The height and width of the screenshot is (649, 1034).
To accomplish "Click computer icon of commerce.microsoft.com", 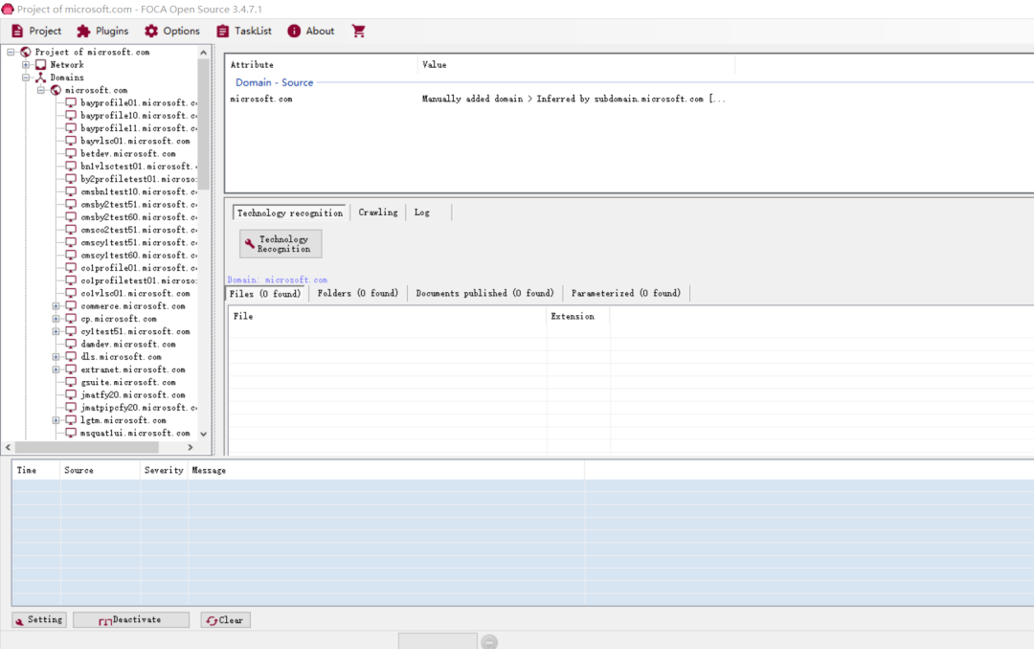I will pyautogui.click(x=71, y=306).
